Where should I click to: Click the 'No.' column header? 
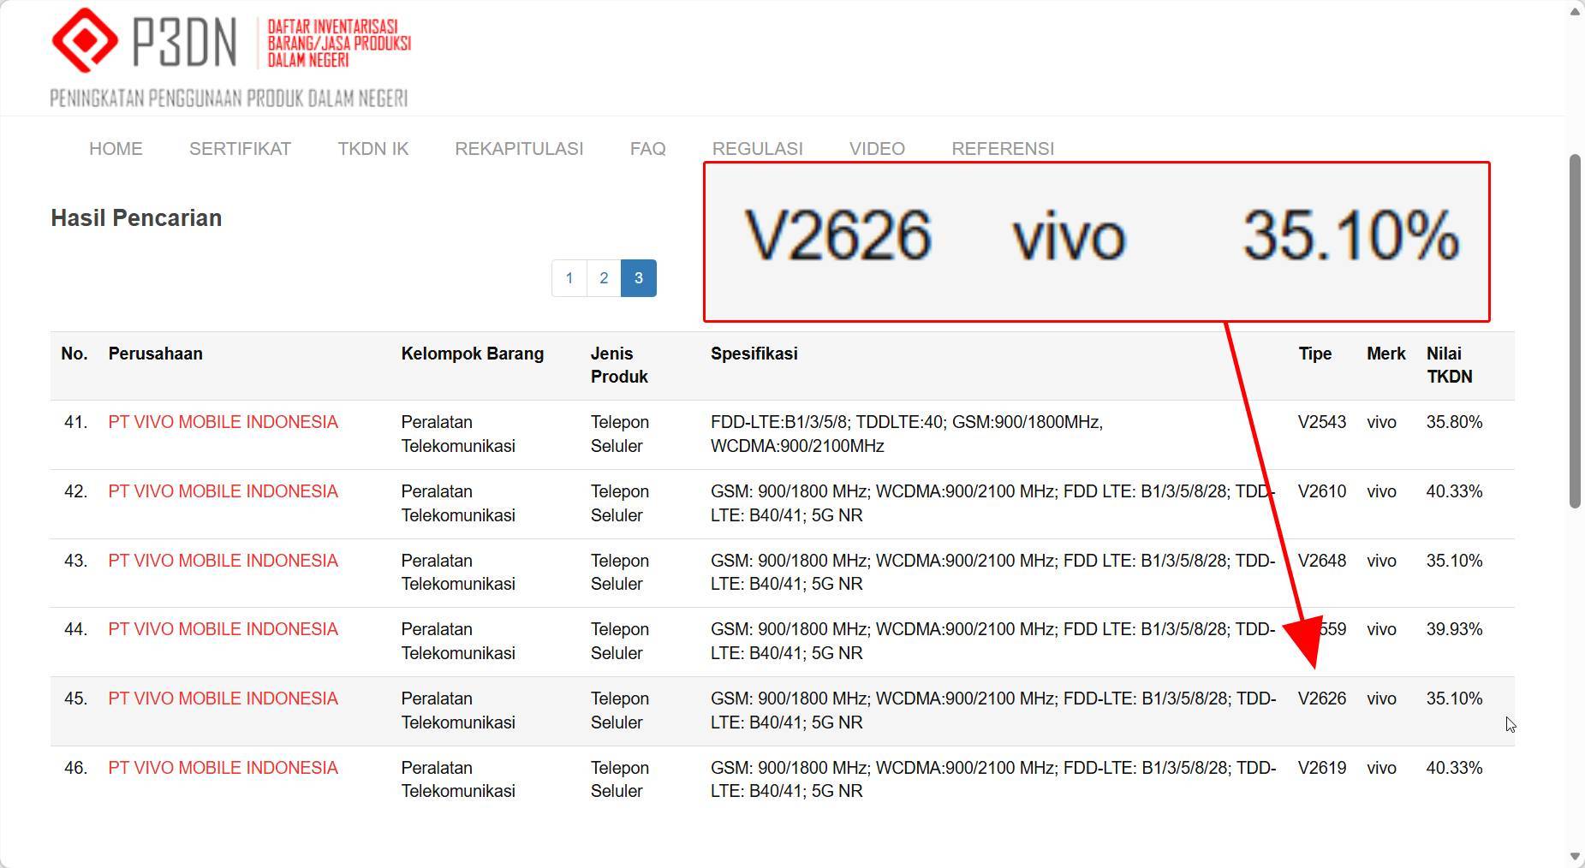(74, 354)
